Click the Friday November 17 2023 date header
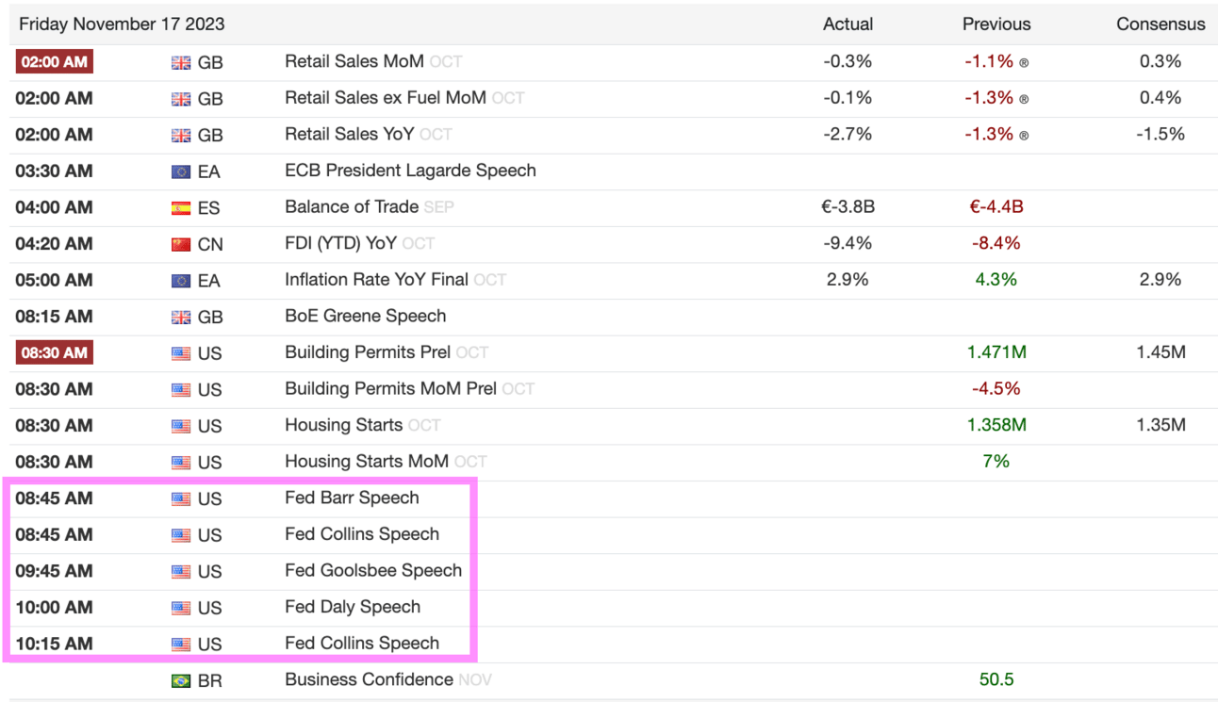1218x702 pixels. click(122, 24)
